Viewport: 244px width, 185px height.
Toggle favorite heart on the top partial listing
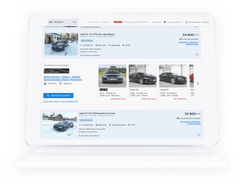(196, 27)
